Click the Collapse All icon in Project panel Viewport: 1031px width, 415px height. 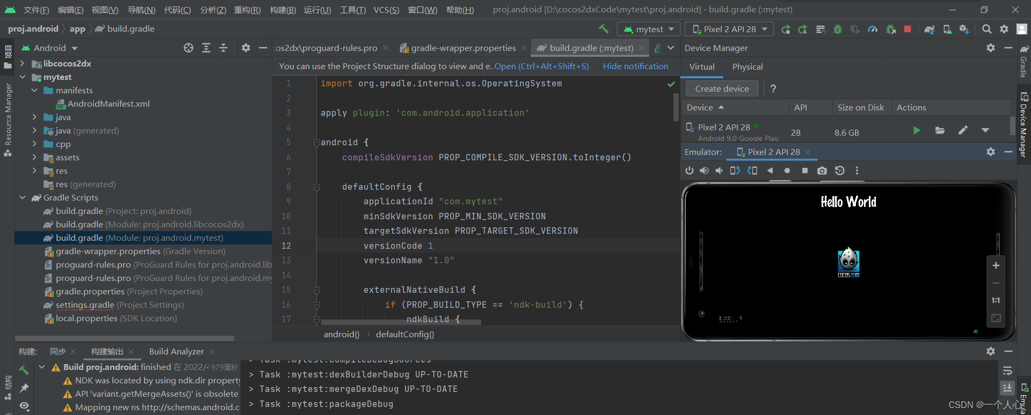(223, 48)
